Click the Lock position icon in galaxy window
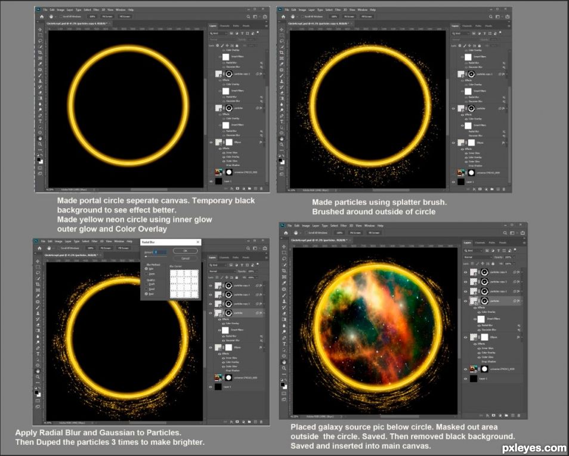The width and height of the screenshot is (569, 456). point(483,264)
